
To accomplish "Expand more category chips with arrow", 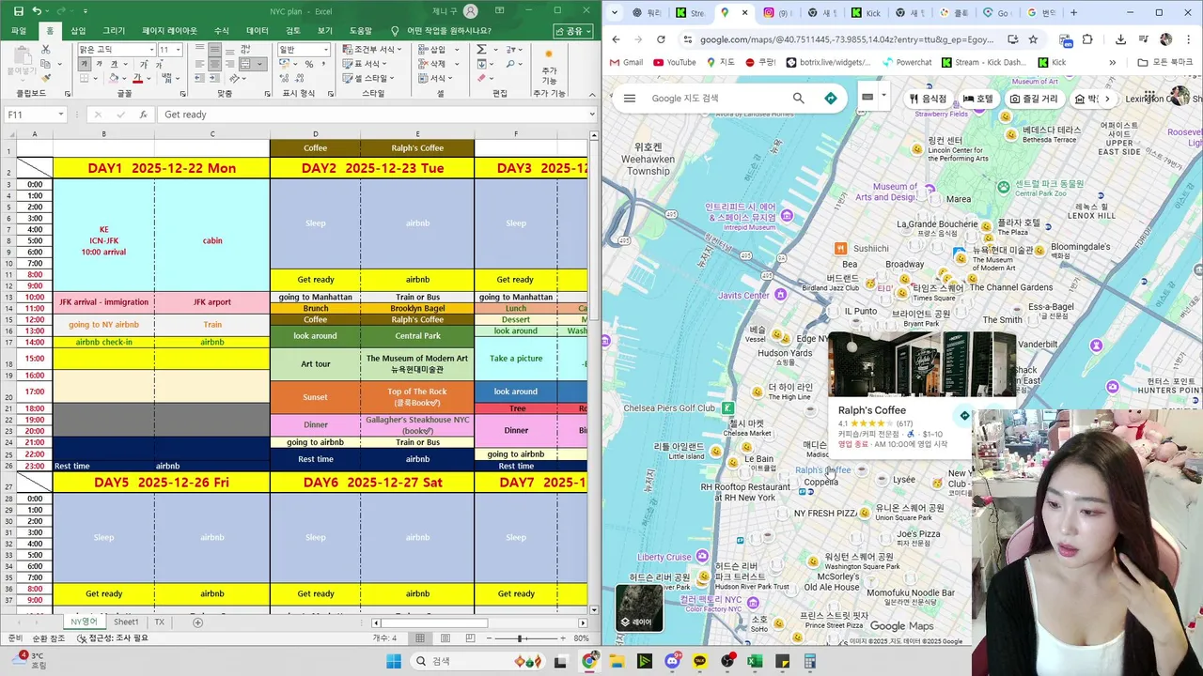I will click(x=1107, y=99).
